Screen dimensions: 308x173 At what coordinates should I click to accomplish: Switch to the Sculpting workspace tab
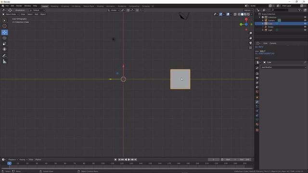coord(65,6)
